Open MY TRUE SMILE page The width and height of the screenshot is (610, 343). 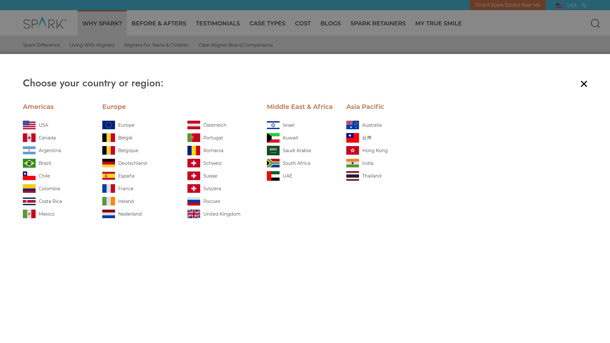pos(438,24)
